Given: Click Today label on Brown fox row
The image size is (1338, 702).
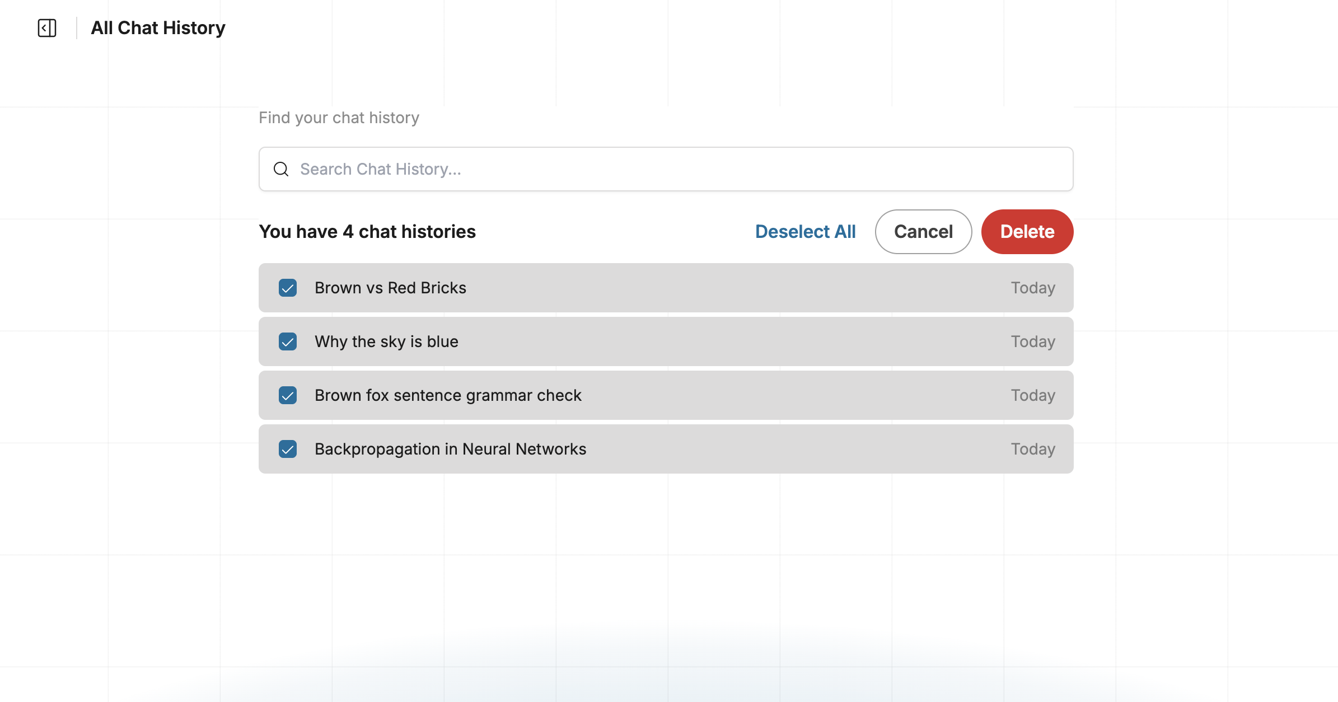Looking at the screenshot, I should tap(1033, 395).
